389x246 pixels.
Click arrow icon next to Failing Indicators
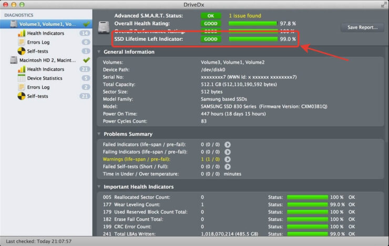228,151
